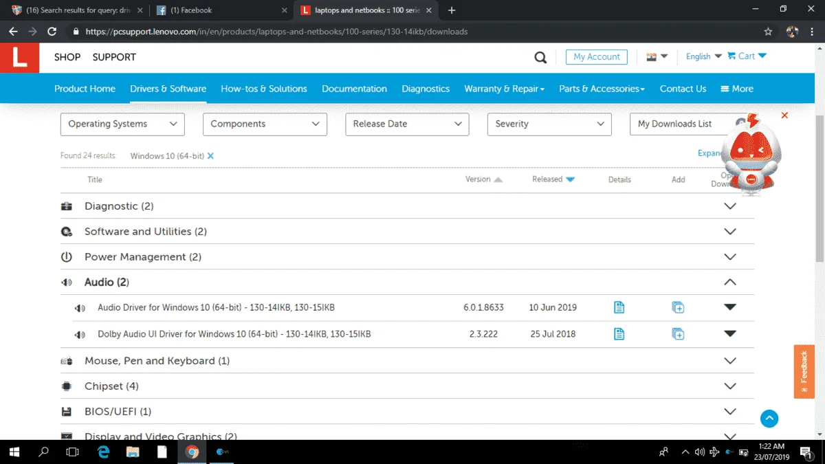Open Chrome taskbar icon
This screenshot has height=464, width=825.
tap(192, 452)
